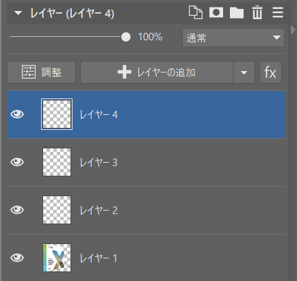Expand the arrow beside レイヤーの追加
The image size is (297, 281).
point(244,72)
